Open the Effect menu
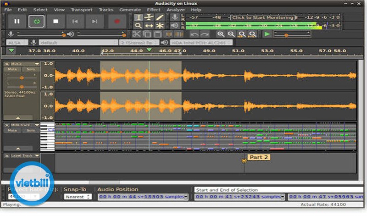The image size is (367, 216). pos(154,10)
